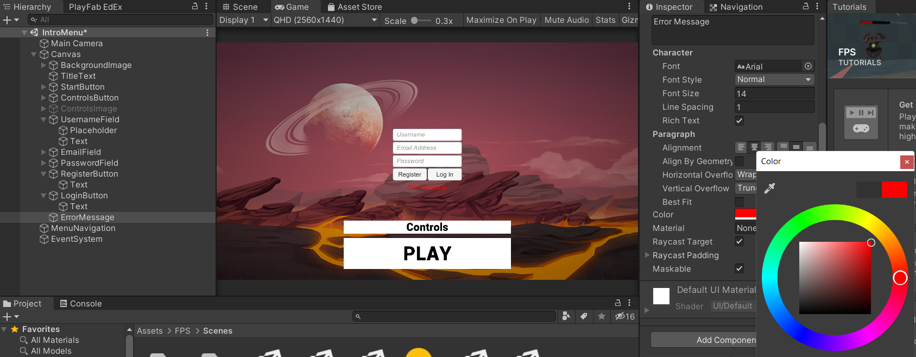Toggle hidden packages visibility showing 16
Image resolution: width=916 pixels, height=357 pixels.
[624, 316]
